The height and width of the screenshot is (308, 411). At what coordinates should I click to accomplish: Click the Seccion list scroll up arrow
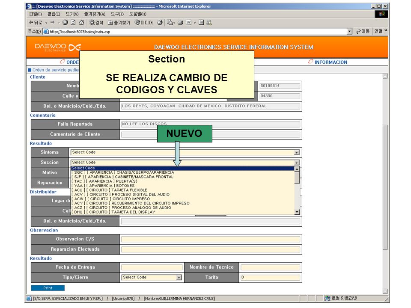(297, 169)
